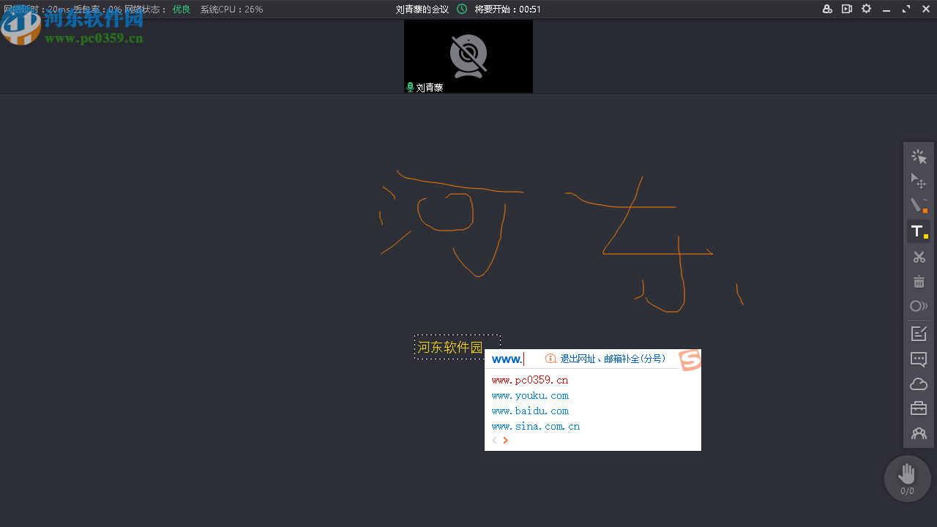Click the disabled camera icon in video thumbnail
Viewport: 937px width, 527px height.
click(x=468, y=56)
